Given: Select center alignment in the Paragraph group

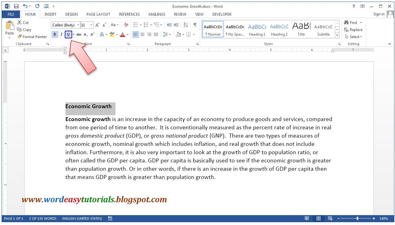Looking at the screenshot, I should (x=142, y=34).
